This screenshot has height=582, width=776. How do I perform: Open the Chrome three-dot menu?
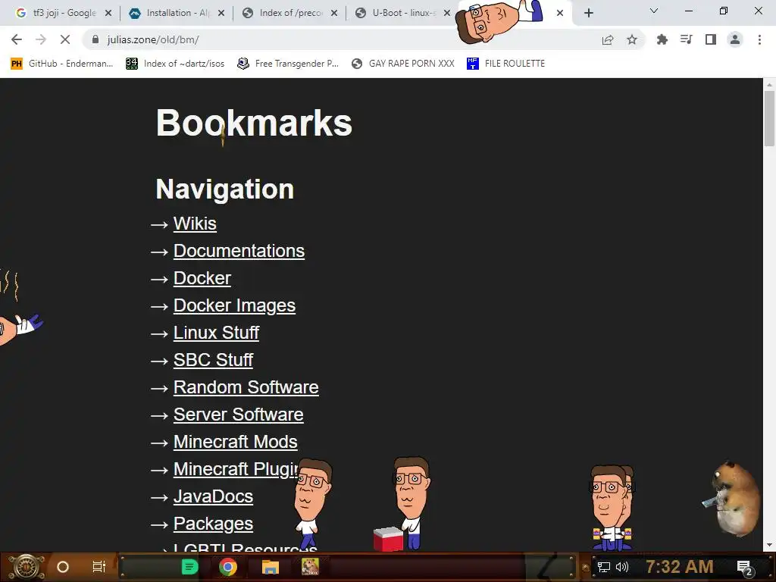click(759, 39)
